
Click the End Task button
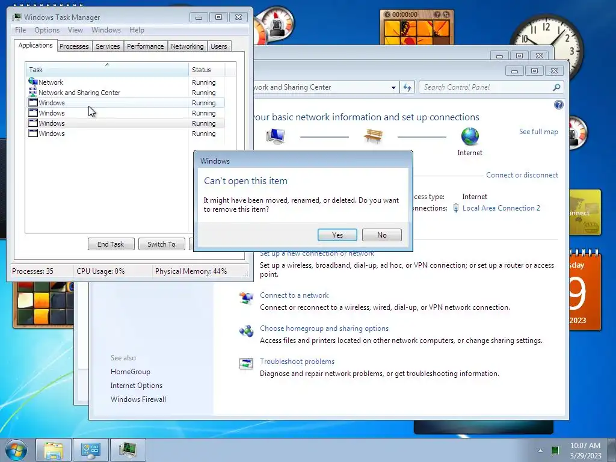pos(111,244)
